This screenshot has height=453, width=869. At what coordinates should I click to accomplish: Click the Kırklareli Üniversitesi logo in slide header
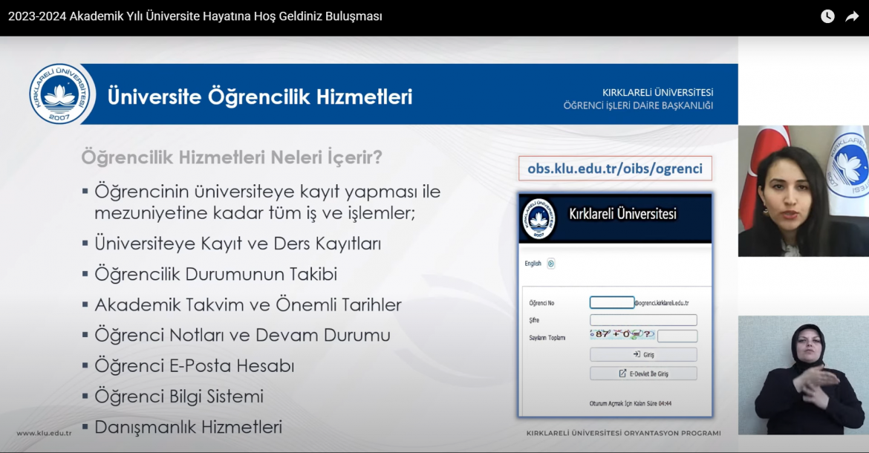[x=62, y=94]
